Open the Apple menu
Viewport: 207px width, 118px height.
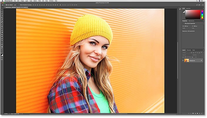(2, 1)
